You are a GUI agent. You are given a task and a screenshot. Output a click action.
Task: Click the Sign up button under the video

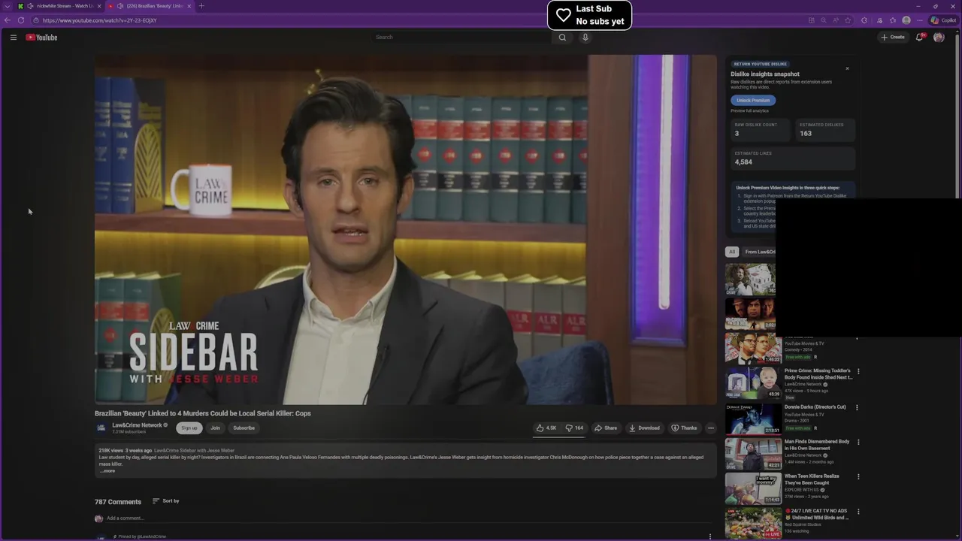(x=189, y=428)
